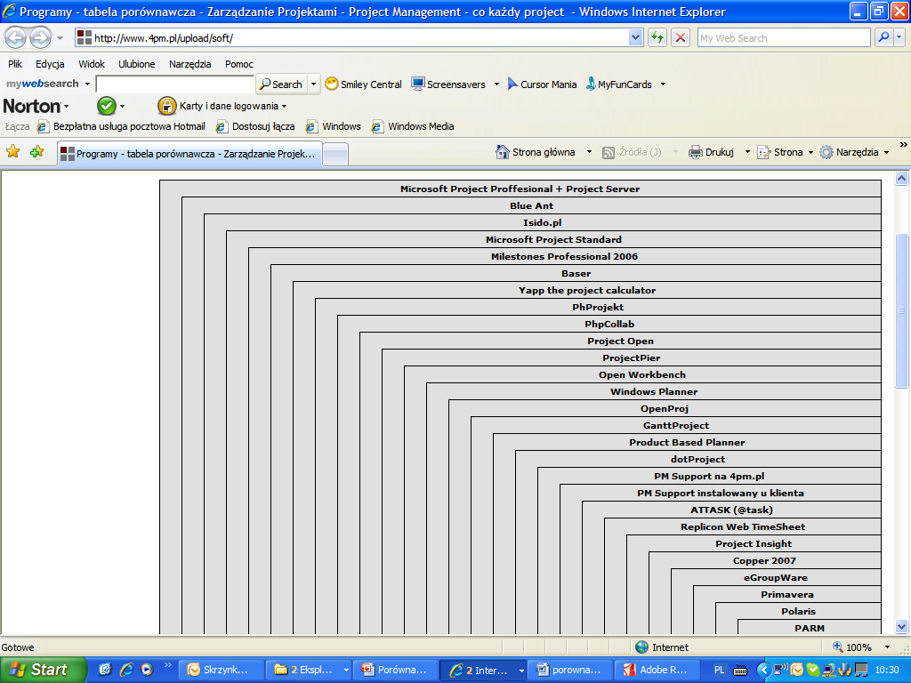
Task: Open MyFunCards from the toolbar
Action: [x=619, y=84]
